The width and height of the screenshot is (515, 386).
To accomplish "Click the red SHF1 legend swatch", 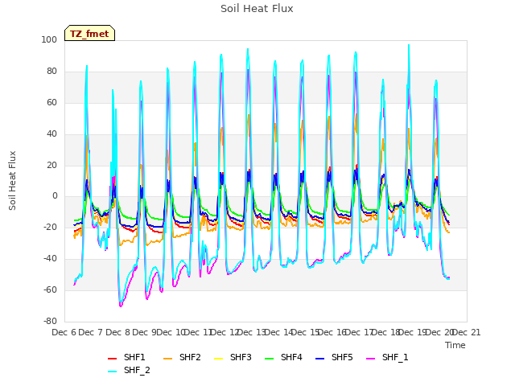I will [x=113, y=359].
